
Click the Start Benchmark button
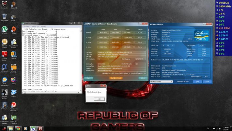pos(116,78)
